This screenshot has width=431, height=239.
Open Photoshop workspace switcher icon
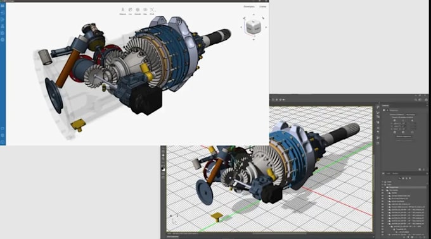point(420,100)
